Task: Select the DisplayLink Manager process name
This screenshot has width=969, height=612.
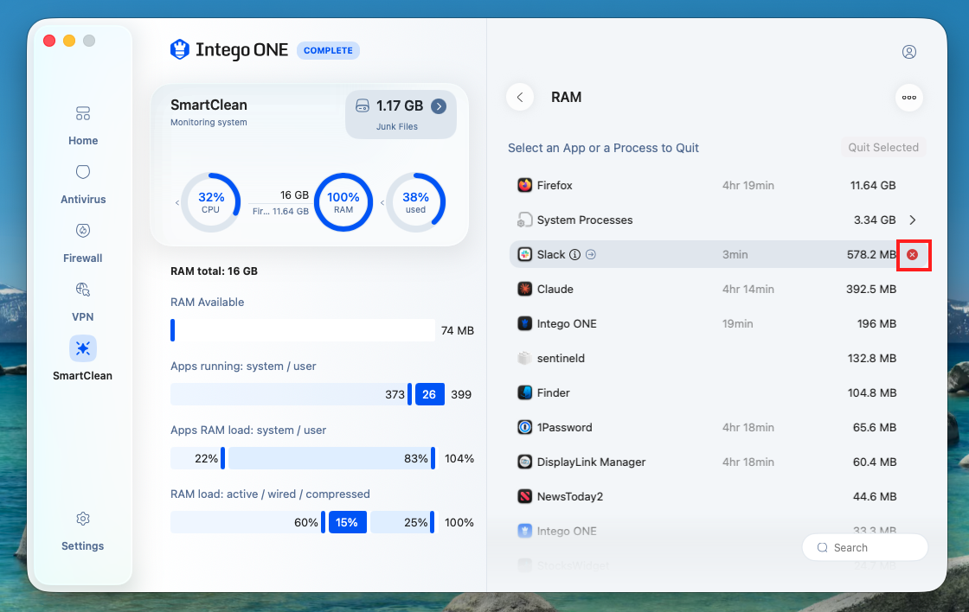Action: [x=591, y=462]
